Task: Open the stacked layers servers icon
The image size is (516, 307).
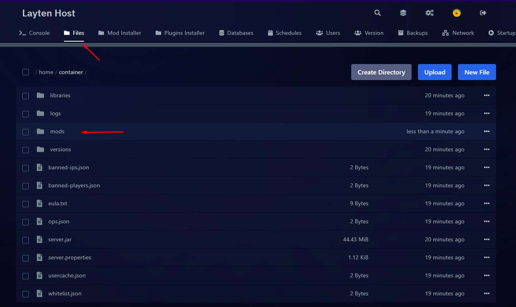Action: pos(403,13)
